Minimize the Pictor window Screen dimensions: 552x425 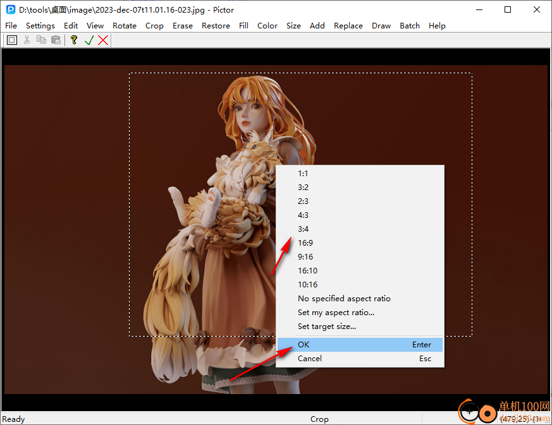point(479,9)
